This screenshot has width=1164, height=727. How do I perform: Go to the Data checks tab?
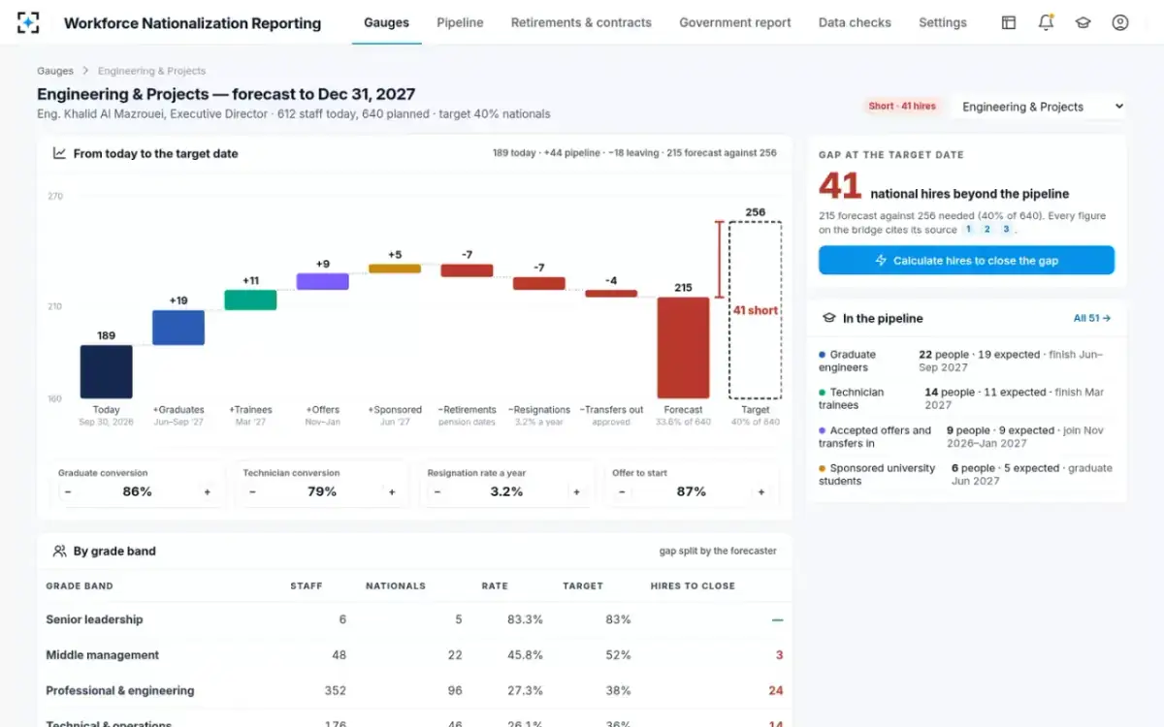(855, 22)
